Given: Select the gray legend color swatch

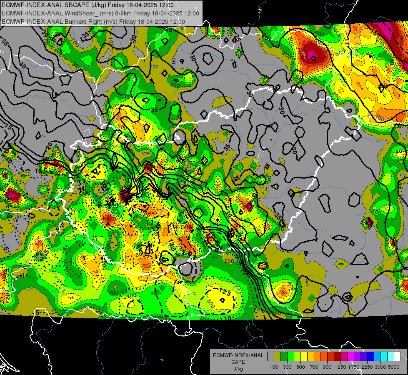Looking at the screenshot, I should [x=270, y=356].
